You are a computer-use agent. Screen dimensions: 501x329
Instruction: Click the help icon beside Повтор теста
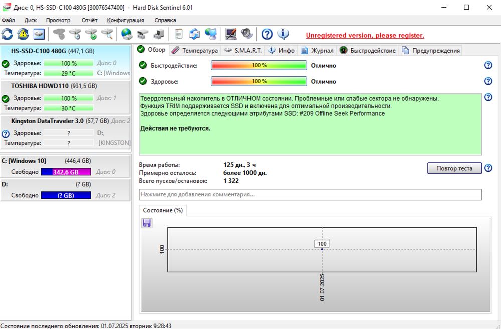coord(488,168)
